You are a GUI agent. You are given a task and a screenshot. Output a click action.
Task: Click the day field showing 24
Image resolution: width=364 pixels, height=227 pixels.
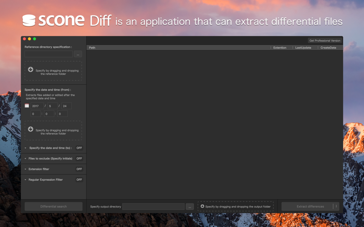point(66,106)
